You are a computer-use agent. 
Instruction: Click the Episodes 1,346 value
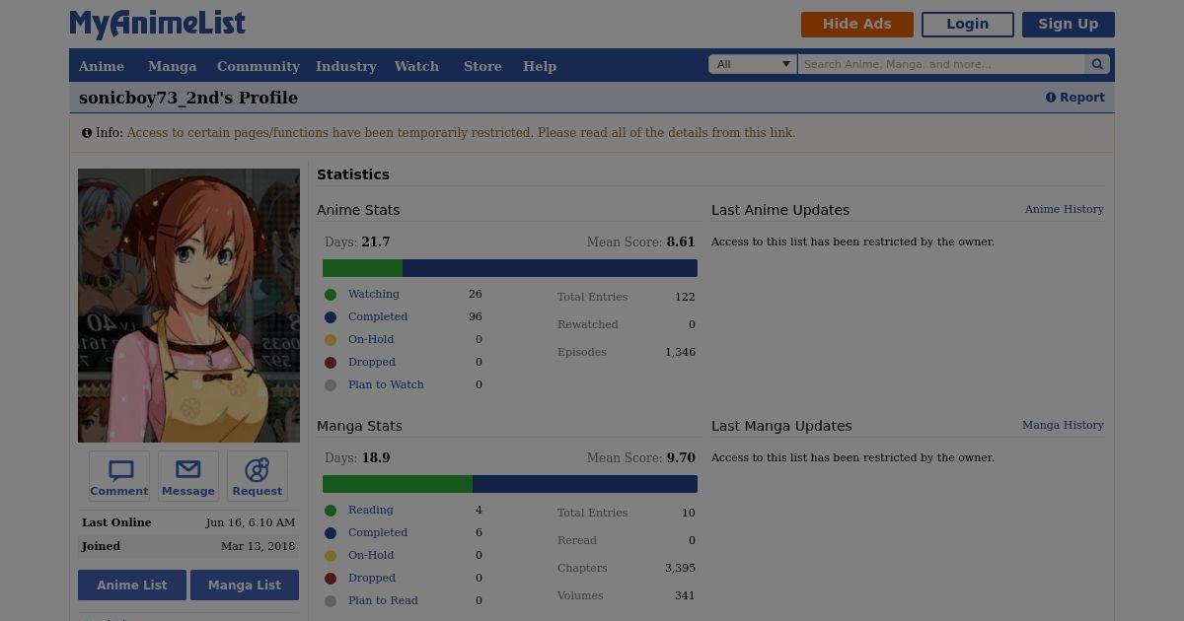[680, 352]
